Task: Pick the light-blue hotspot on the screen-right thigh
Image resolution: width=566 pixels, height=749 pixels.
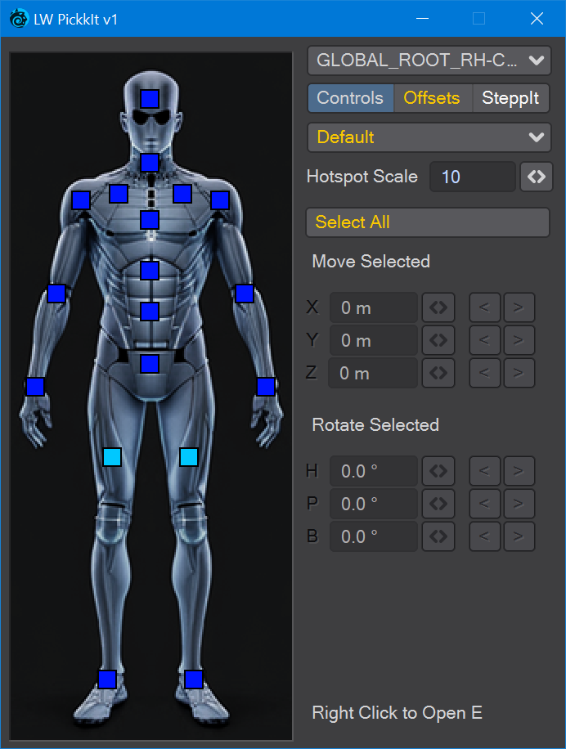Action: tap(189, 457)
